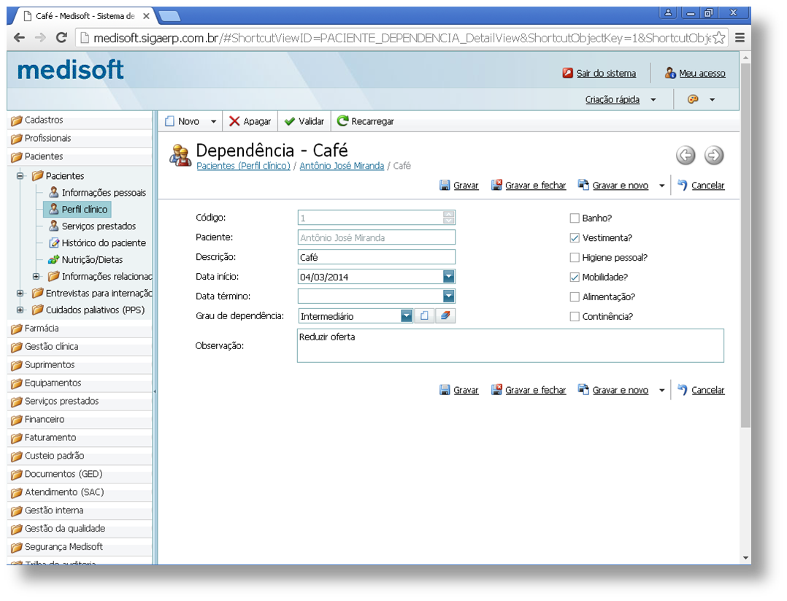The height and width of the screenshot is (601, 787).
Task: Open Antônio José Miranda breadcrumb link
Action: point(342,166)
